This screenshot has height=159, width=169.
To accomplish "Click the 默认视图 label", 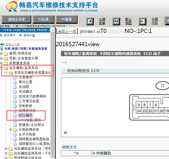I will [x=128, y=21].
